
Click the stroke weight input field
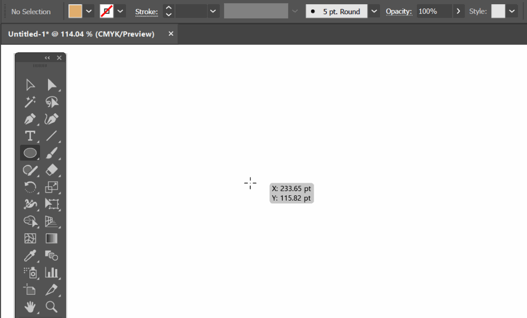pyautogui.click(x=191, y=11)
